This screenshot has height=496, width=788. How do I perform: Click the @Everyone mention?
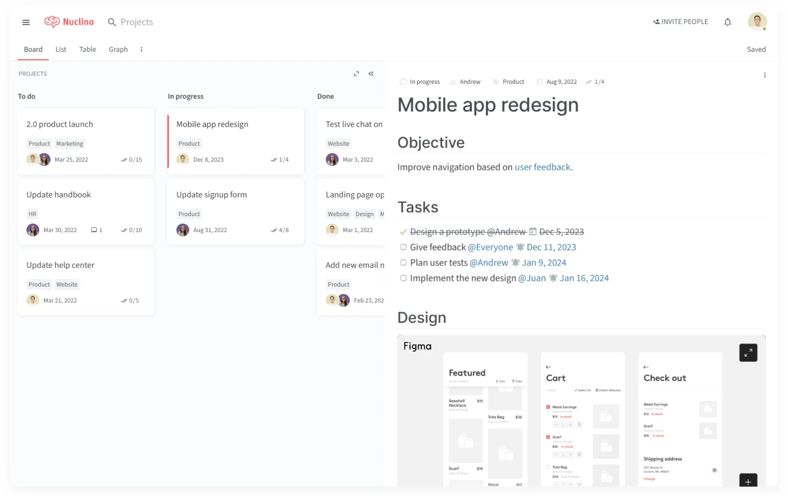490,247
